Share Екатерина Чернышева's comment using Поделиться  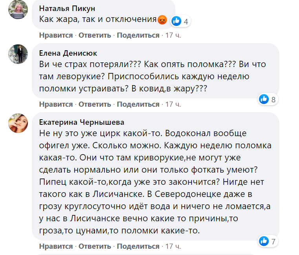(138, 246)
